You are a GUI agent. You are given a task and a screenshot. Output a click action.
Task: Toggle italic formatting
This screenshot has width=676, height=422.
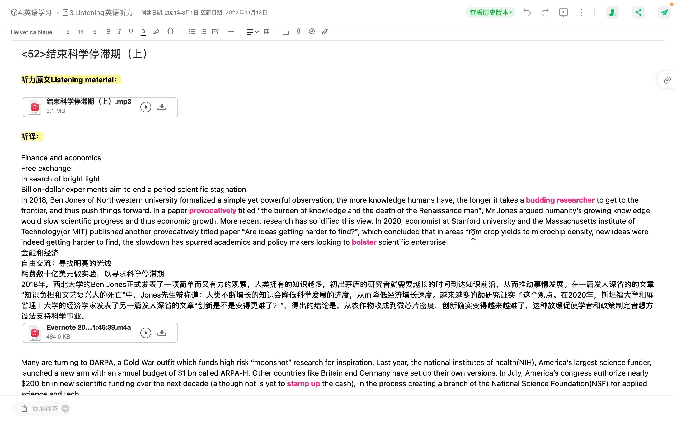pos(119,32)
